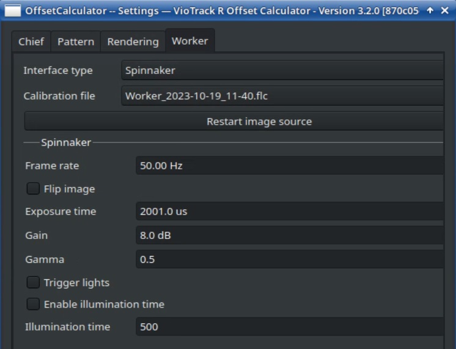456x349 pixels.
Task: Open the Pattern tab
Action: (x=76, y=42)
